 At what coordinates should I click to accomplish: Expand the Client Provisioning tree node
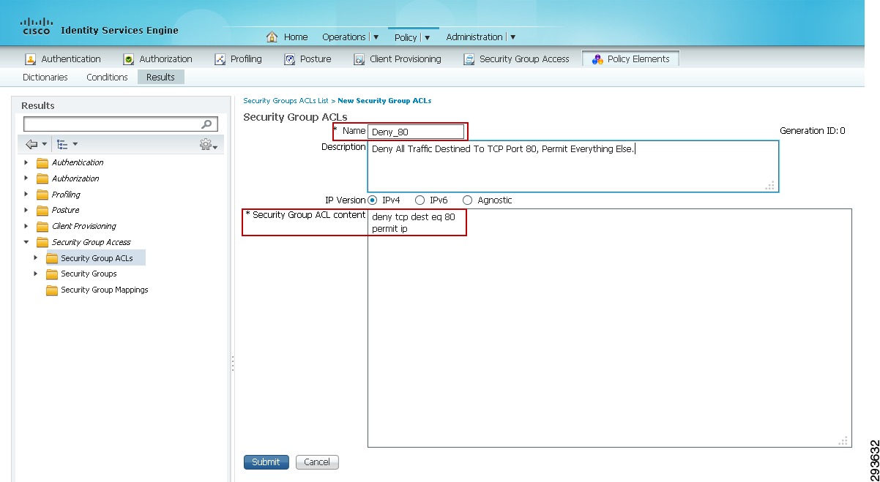coord(27,226)
